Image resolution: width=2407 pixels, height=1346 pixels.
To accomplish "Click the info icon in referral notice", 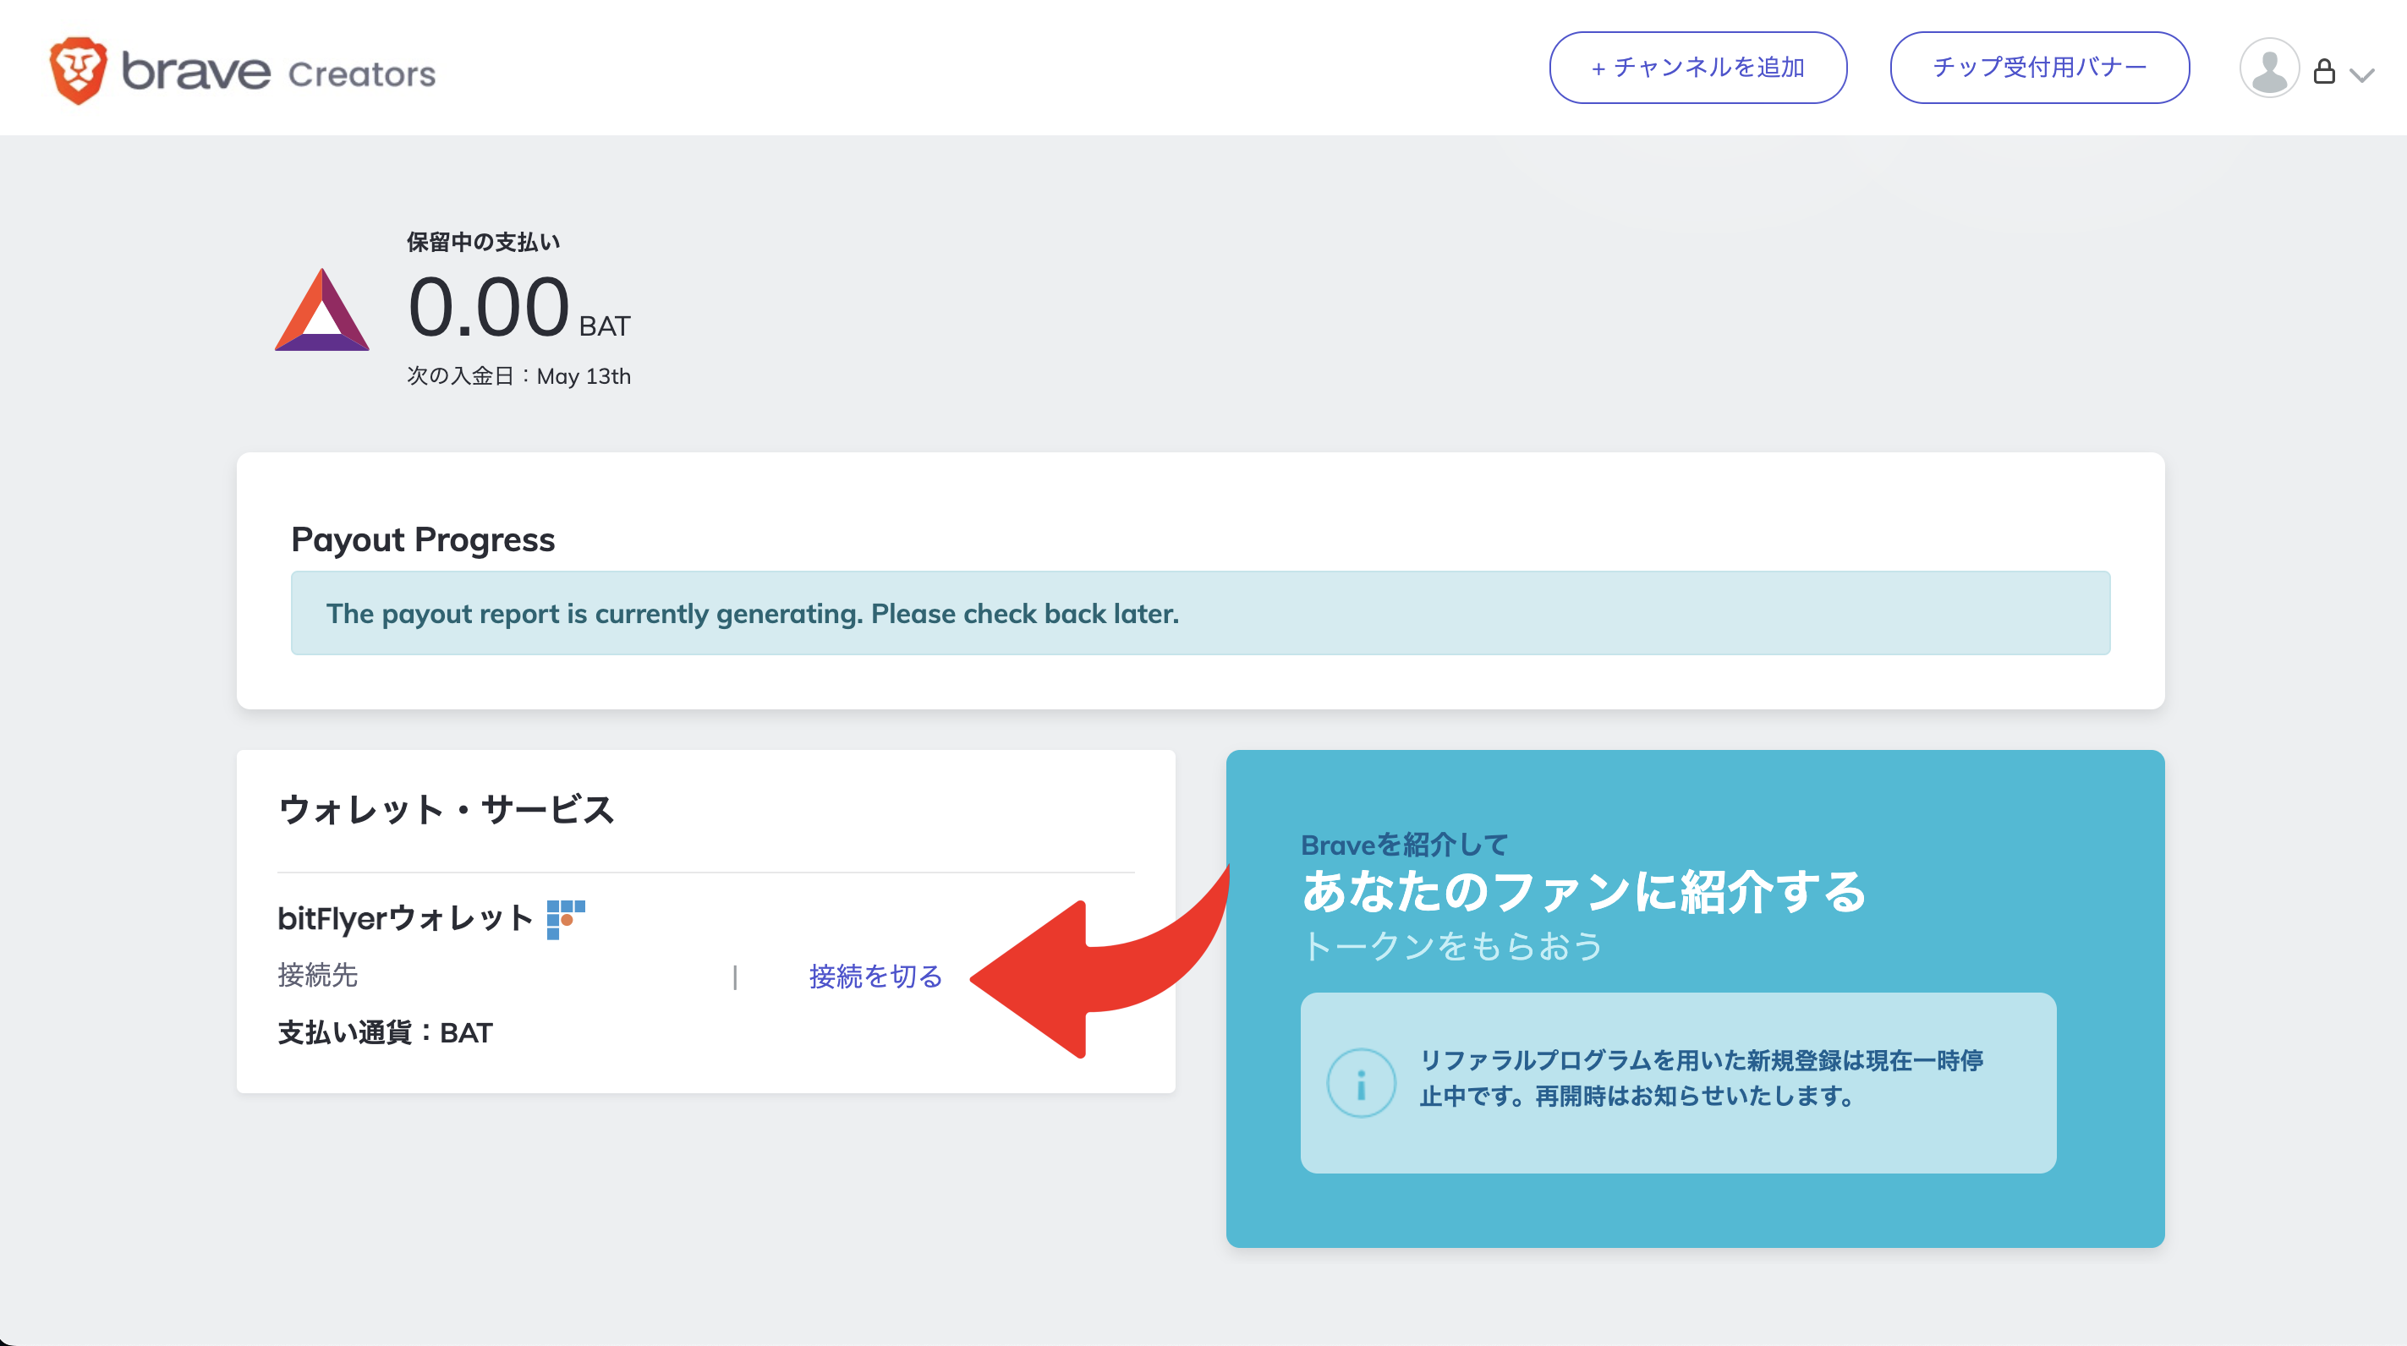I will pos(1362,1082).
